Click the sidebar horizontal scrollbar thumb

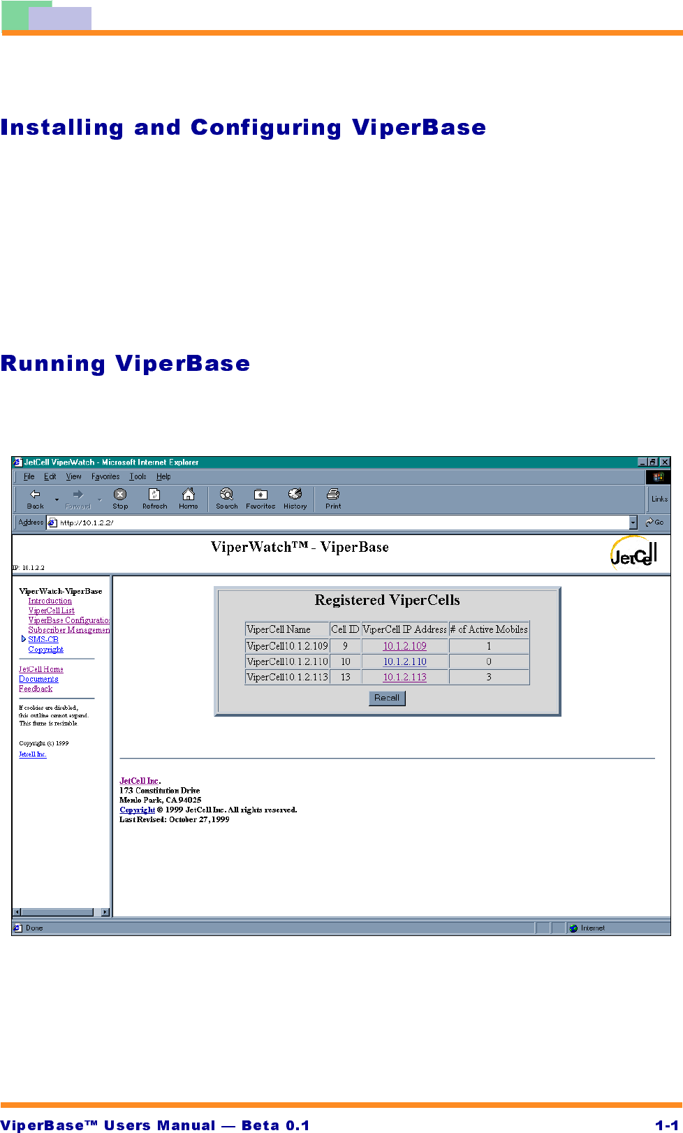click(x=57, y=912)
